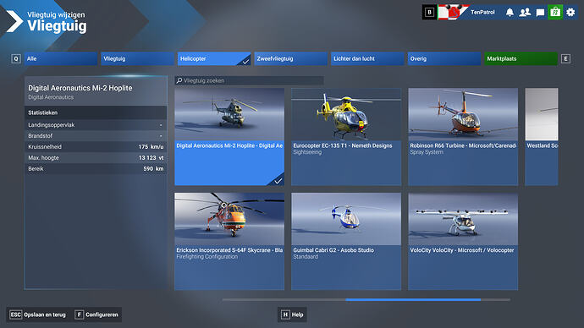Click the Firefighting Configuration label
The height and width of the screenshot is (328, 584).
pos(207,257)
